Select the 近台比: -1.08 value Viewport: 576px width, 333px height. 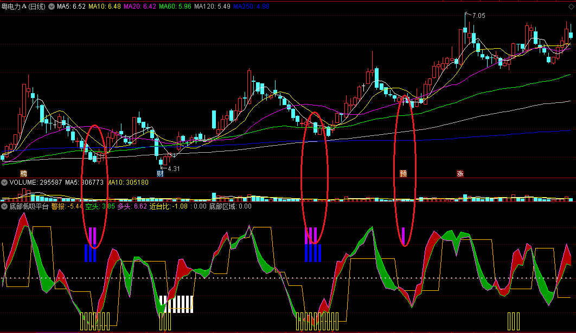tap(168, 206)
